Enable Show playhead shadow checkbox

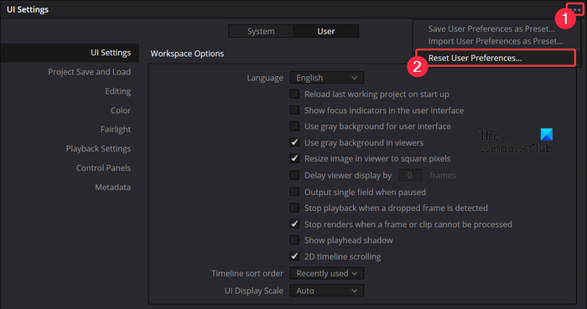coord(294,239)
